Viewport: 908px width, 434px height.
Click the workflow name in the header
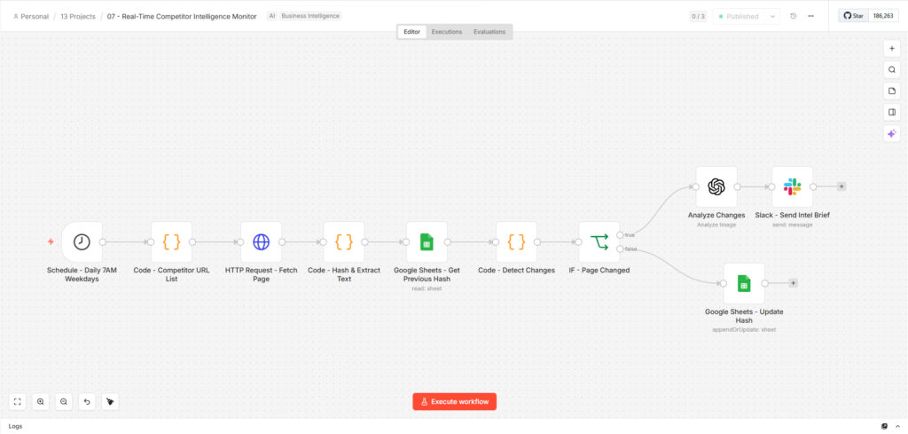[182, 16]
